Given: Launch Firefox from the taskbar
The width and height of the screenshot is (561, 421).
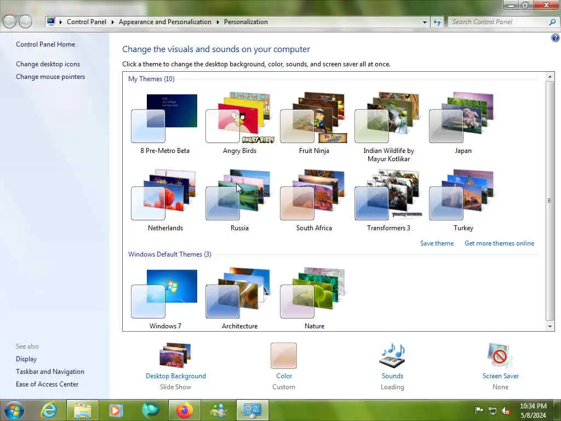Looking at the screenshot, I should [184, 410].
